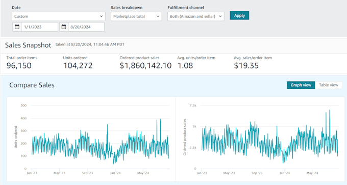
Task: Click the Units ordered y-axis label
Action: tap(16, 137)
